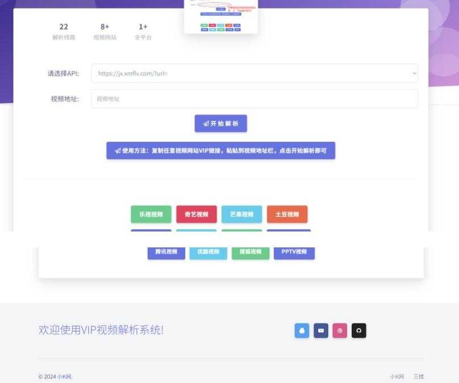Image resolution: width=459 pixels, height=383 pixels.
Task: Open the 三楼 footer link
Action: click(x=419, y=377)
